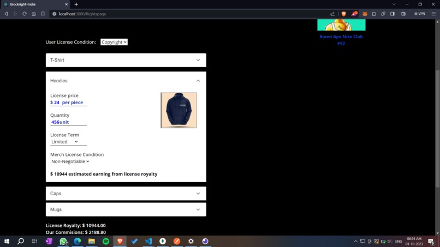Screen dimensions: 440x247
Task: Go back using browser back arrow
Action: click(6, 14)
